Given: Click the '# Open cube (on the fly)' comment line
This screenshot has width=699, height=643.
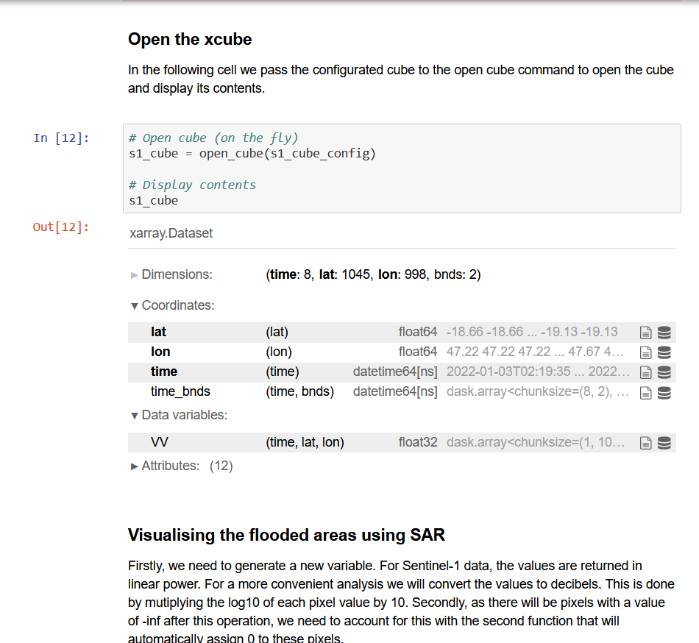Looking at the screenshot, I should point(213,138).
